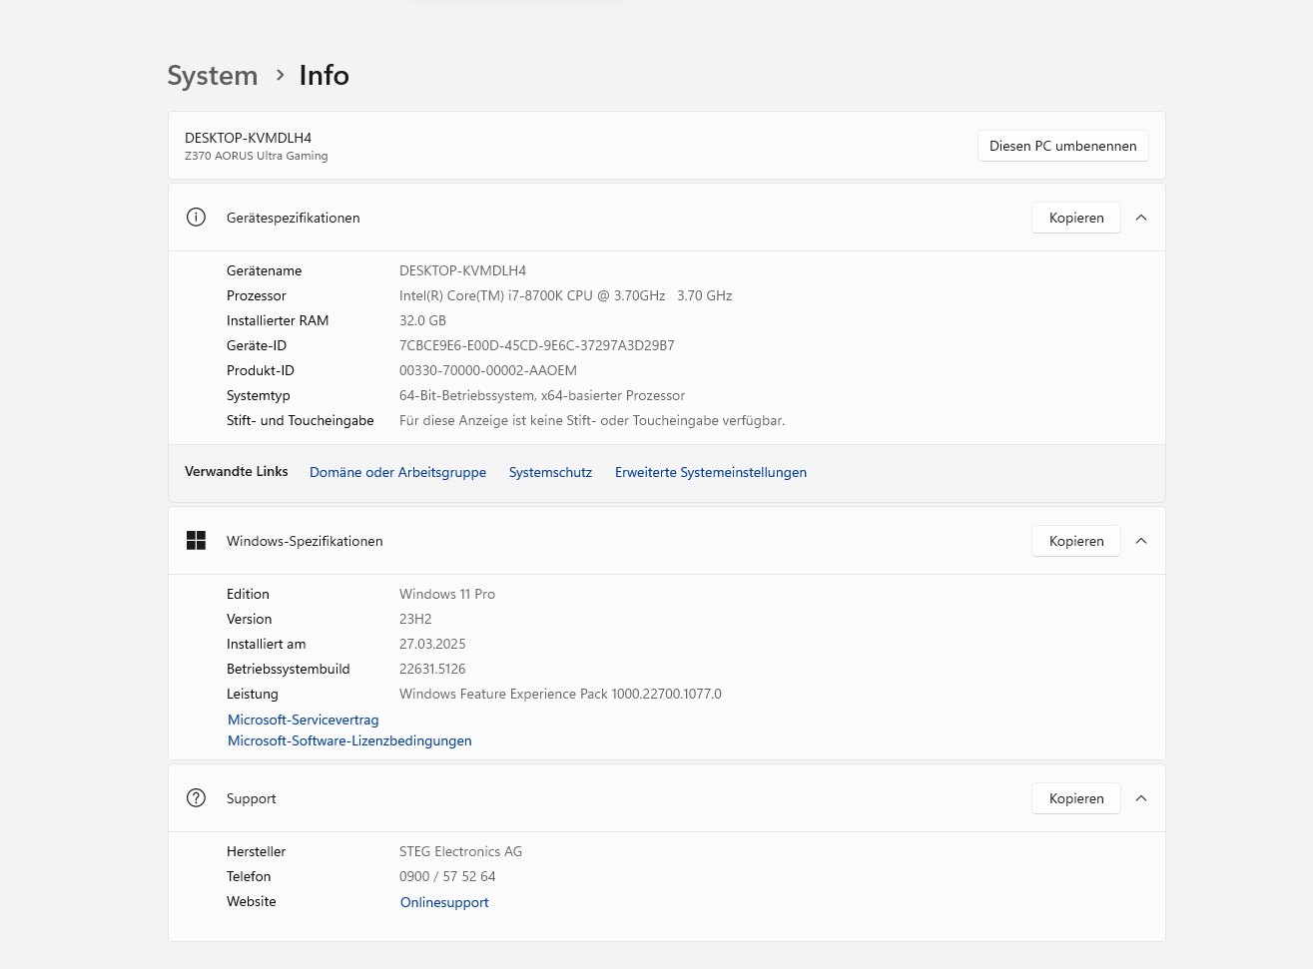Click the Geräte-ID value 7CBCE9E6-E00D
This screenshot has height=969, width=1313.
[536, 345]
